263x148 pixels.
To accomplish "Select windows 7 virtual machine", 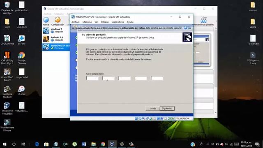I will pos(56,30).
